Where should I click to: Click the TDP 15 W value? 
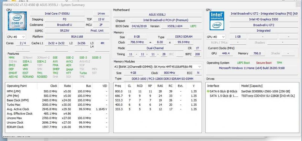101,19
